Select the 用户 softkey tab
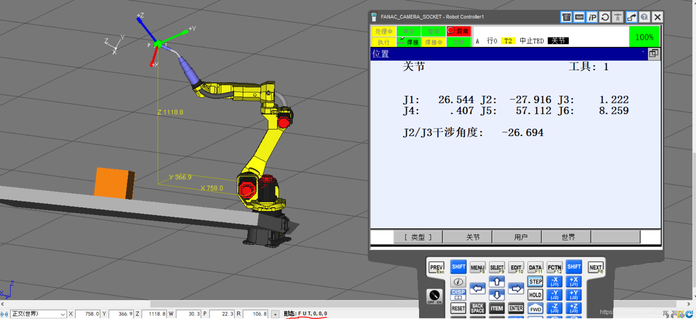This screenshot has width=696, height=319. click(517, 237)
